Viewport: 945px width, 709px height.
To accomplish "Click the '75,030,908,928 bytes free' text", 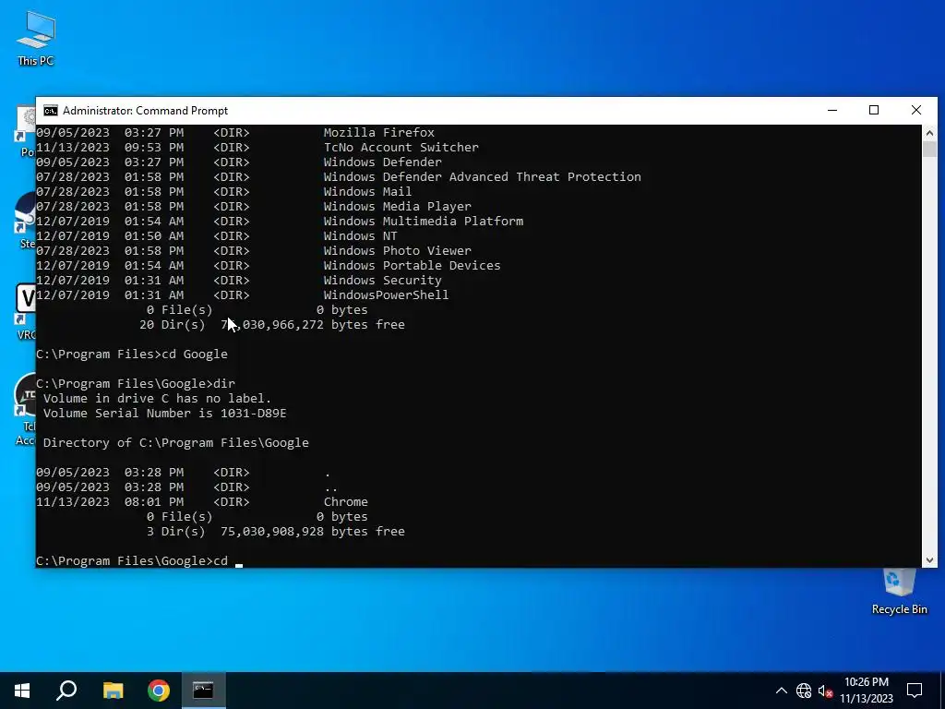I will click(x=312, y=531).
